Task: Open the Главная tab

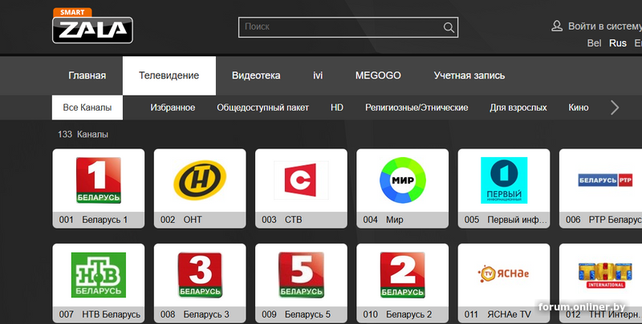Action: pyautogui.click(x=87, y=75)
